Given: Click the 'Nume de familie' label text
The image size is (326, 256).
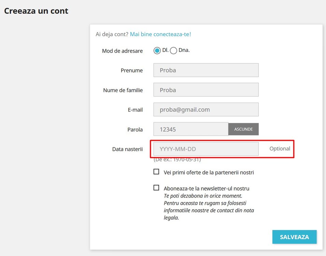Looking at the screenshot, I should click(123, 90).
